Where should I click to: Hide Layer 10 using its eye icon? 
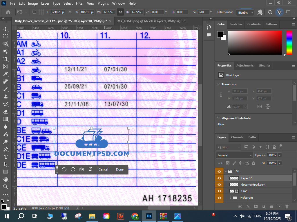219,178
